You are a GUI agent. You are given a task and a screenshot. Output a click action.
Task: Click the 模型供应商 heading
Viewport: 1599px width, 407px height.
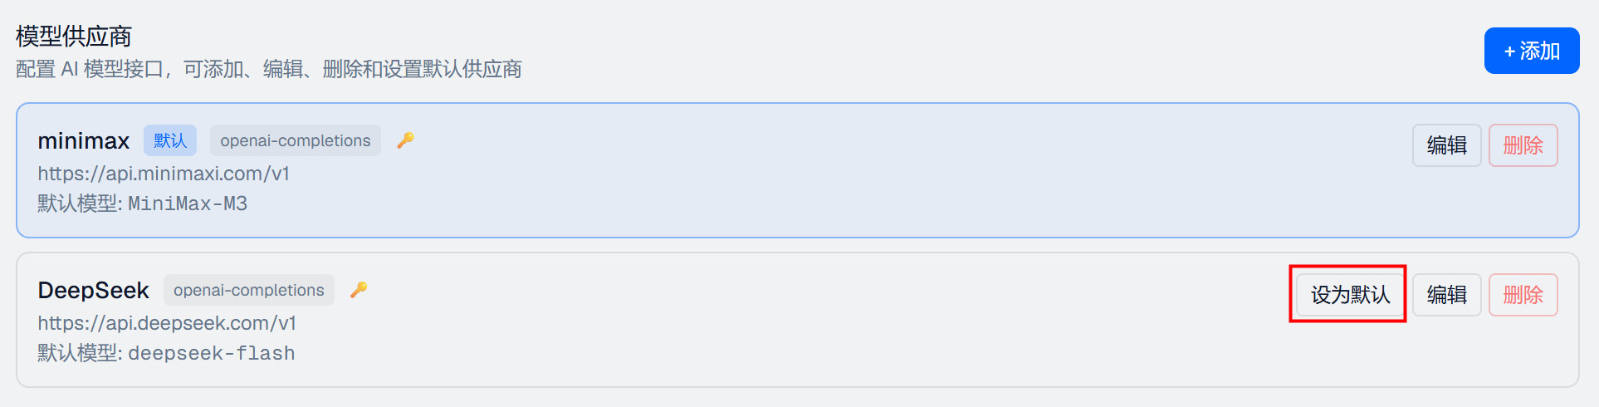pos(74,36)
